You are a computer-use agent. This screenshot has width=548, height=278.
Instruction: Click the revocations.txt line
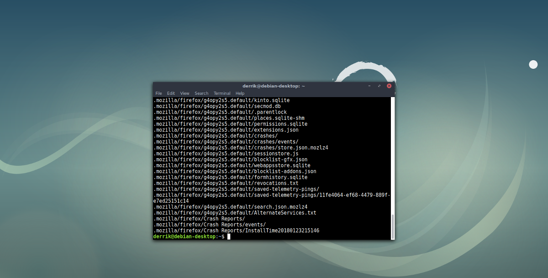tap(226, 183)
